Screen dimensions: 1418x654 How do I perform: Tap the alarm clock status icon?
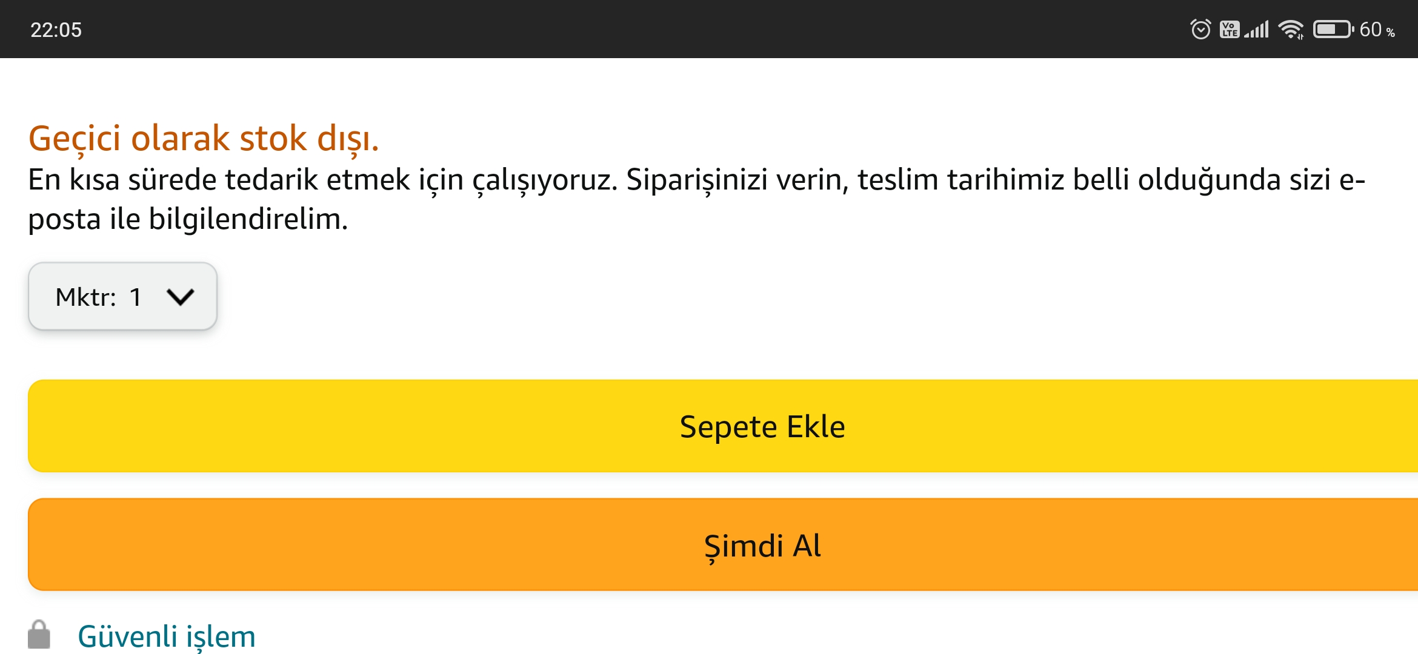tap(1200, 29)
